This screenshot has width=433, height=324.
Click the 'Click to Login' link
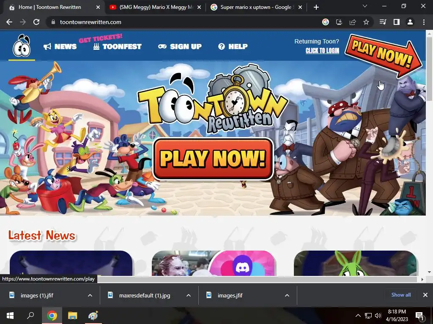(322, 51)
